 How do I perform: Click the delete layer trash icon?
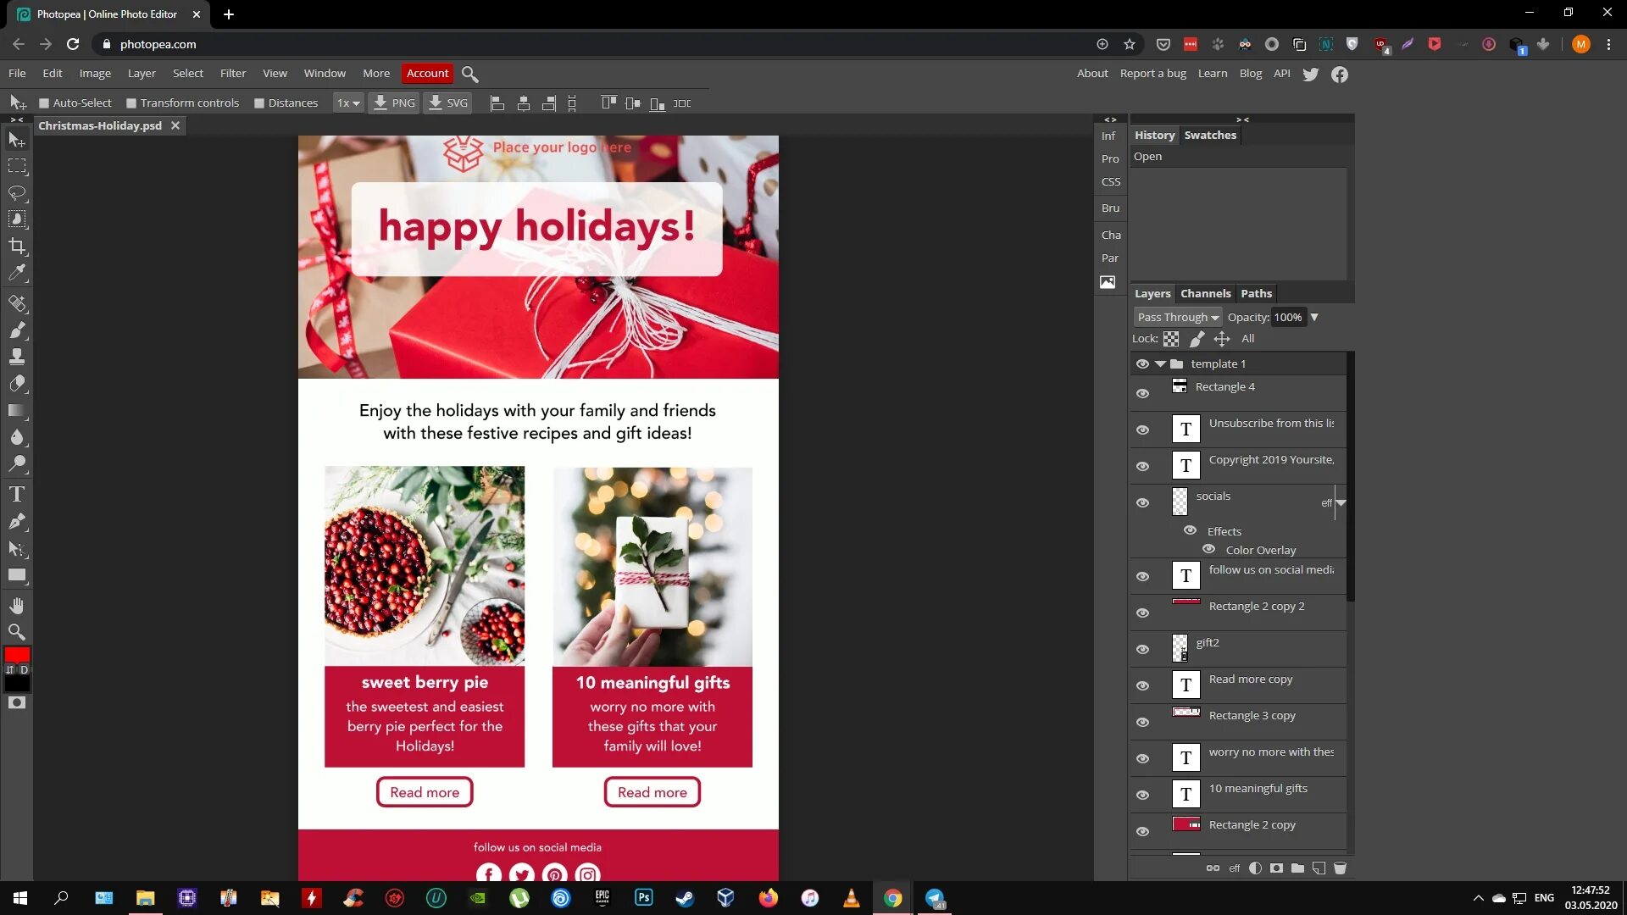point(1340,868)
